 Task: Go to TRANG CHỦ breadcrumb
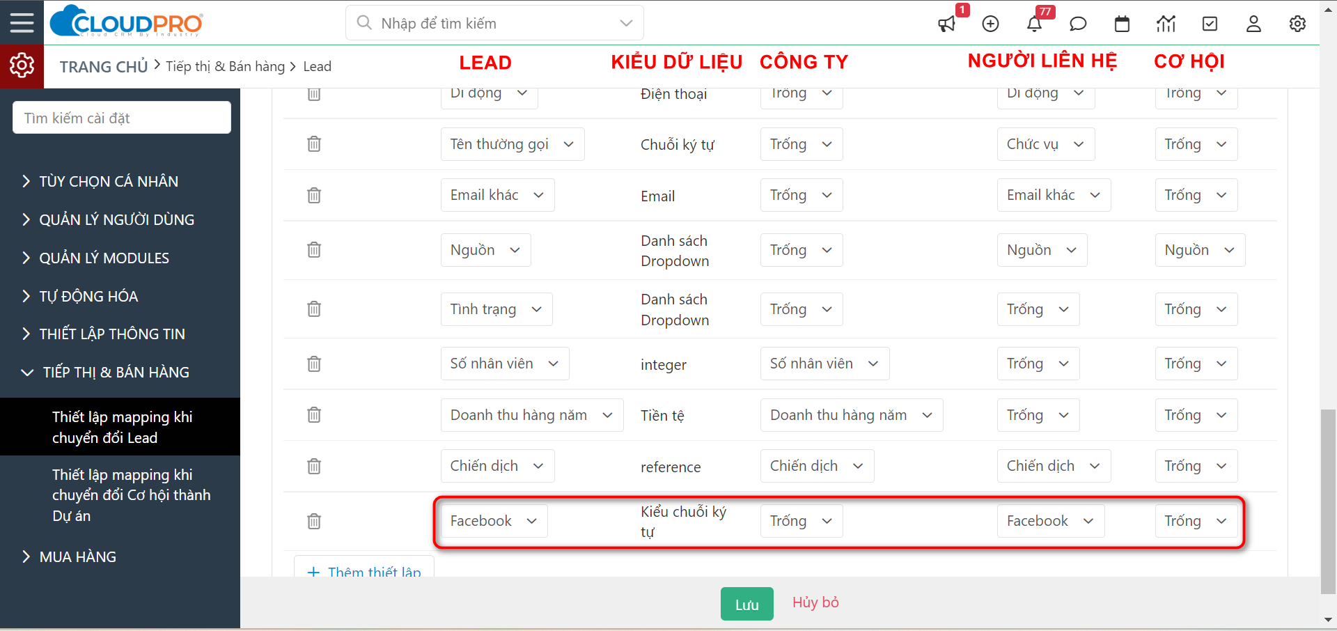(104, 66)
